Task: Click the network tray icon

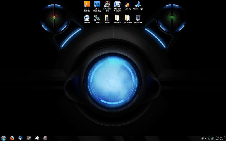Action: 209,138
